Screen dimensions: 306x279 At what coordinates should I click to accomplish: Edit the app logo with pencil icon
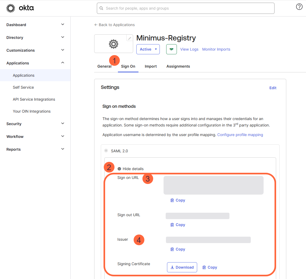click(130, 38)
